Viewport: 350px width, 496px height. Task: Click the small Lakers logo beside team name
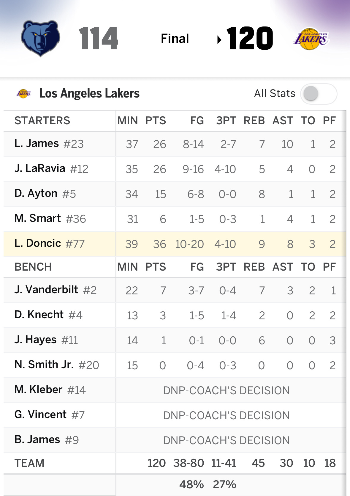(24, 94)
